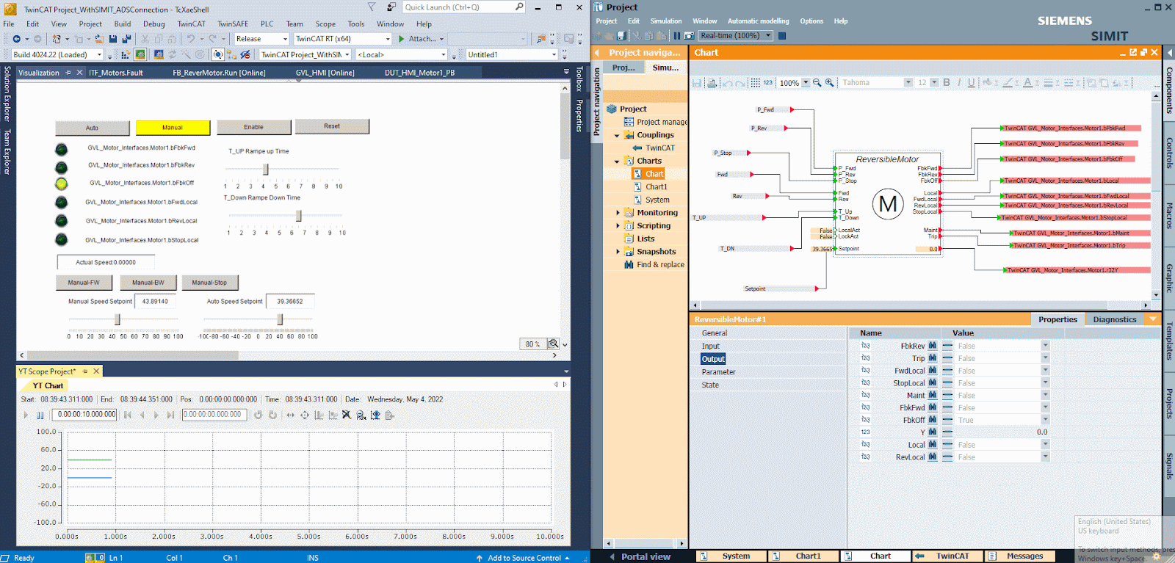This screenshot has width=1175, height=563.
Task: Toggle the FbkRev force switch in Properties
Action: 947,346
